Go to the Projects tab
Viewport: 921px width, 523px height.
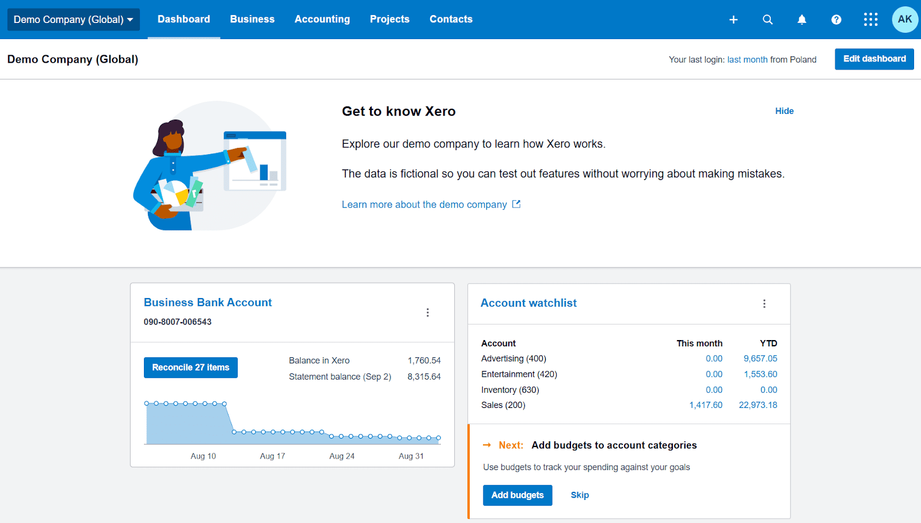coord(389,19)
